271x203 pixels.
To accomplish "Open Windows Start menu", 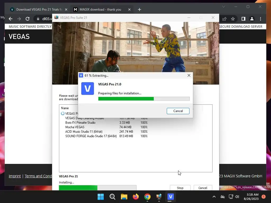I will coord(101,197).
